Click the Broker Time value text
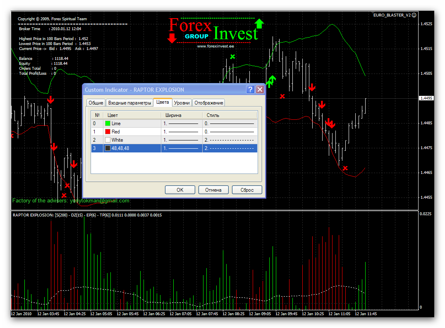The height and width of the screenshot is (328, 445). tap(66, 29)
